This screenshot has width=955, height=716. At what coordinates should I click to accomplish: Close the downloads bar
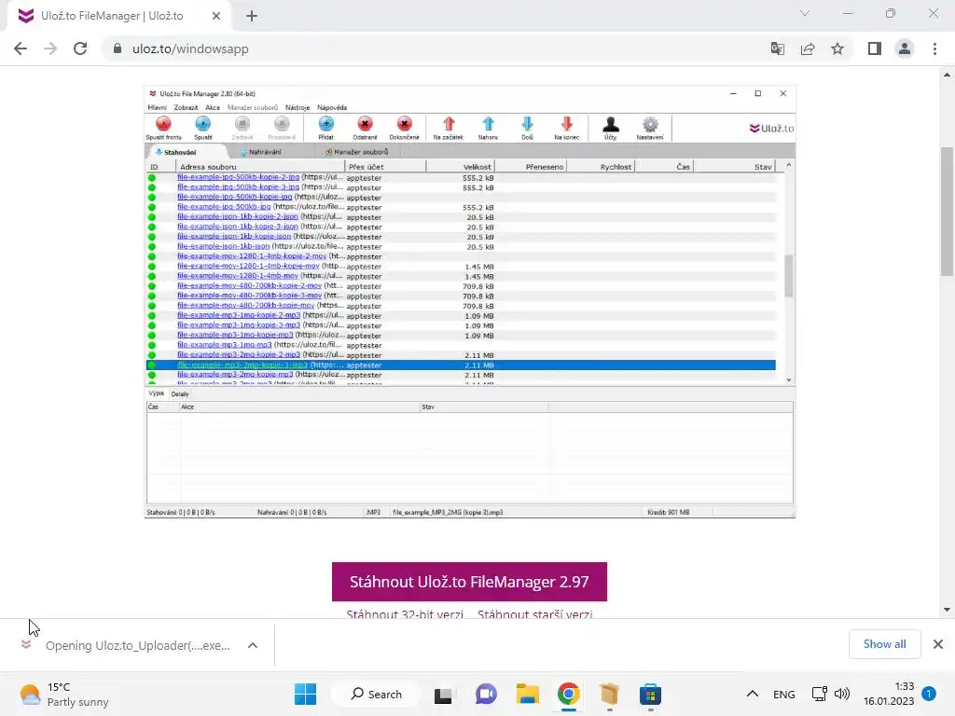(x=938, y=644)
